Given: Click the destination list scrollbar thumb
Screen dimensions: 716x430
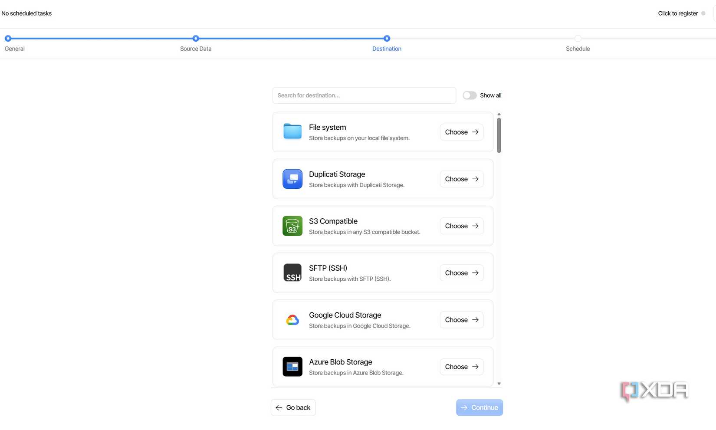Looking at the screenshot, I should pos(499,135).
